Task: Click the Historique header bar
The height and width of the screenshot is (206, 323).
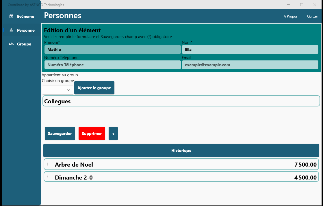Action: (x=181, y=150)
